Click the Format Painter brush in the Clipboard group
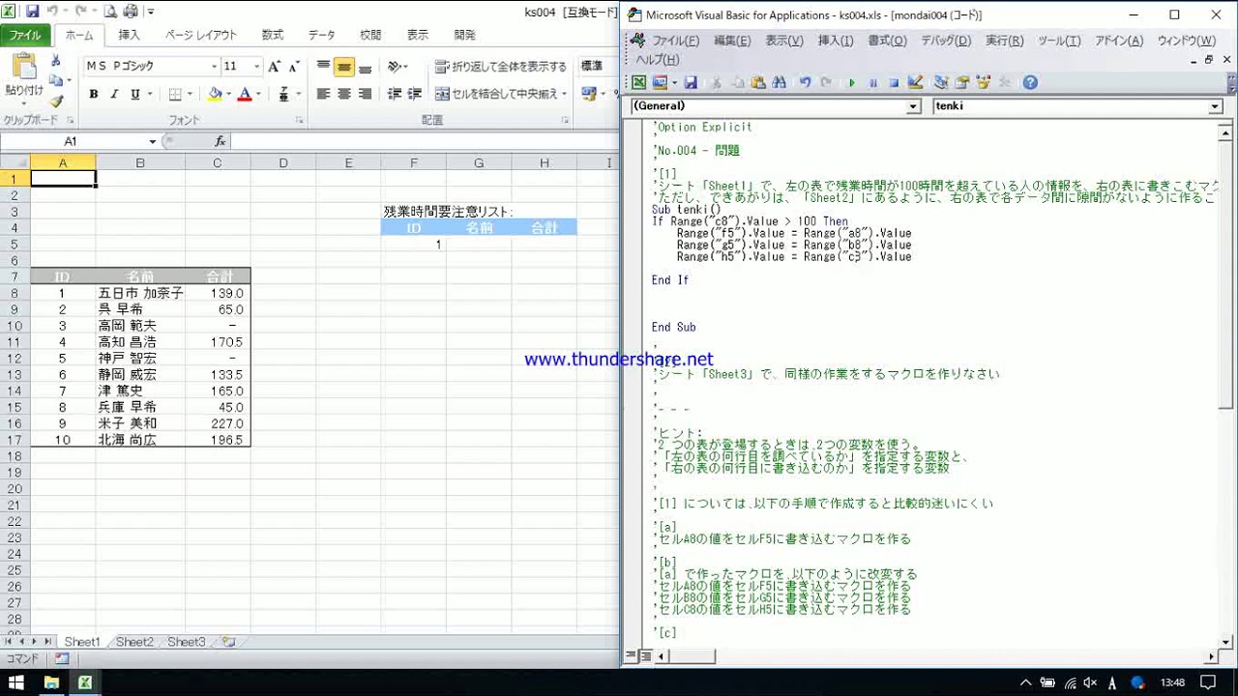The image size is (1238, 696). [56, 101]
